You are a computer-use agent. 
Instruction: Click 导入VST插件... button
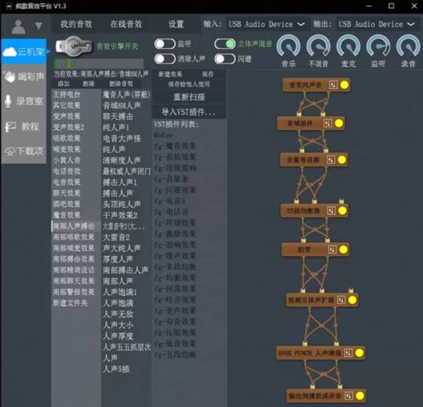pyautogui.click(x=189, y=112)
